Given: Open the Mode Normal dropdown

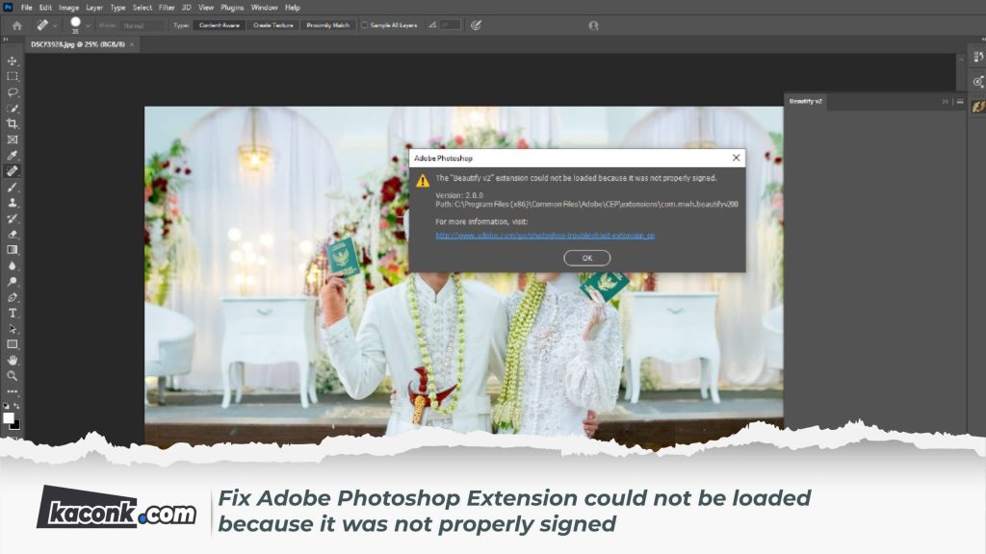Looking at the screenshot, I should [x=143, y=26].
